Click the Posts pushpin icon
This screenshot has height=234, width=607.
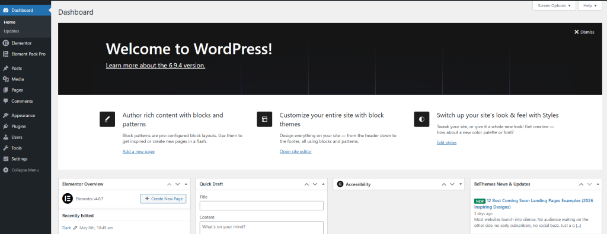click(x=6, y=69)
